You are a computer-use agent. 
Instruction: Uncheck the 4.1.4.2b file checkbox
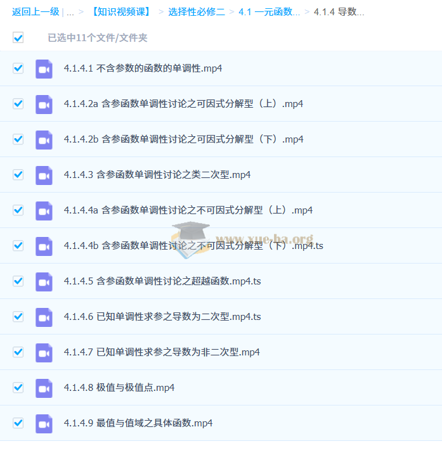pos(18,139)
